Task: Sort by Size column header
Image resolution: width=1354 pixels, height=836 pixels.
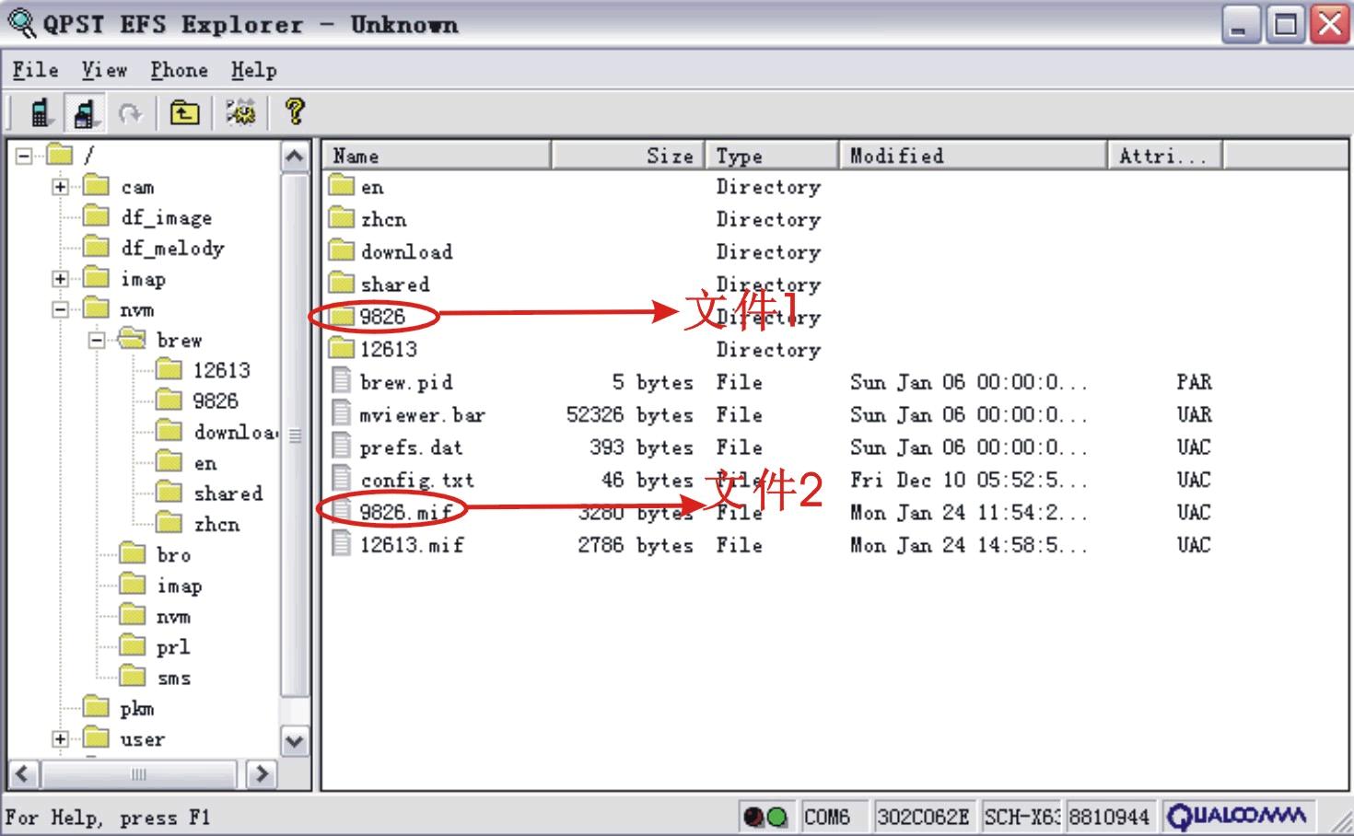Action: point(628,156)
